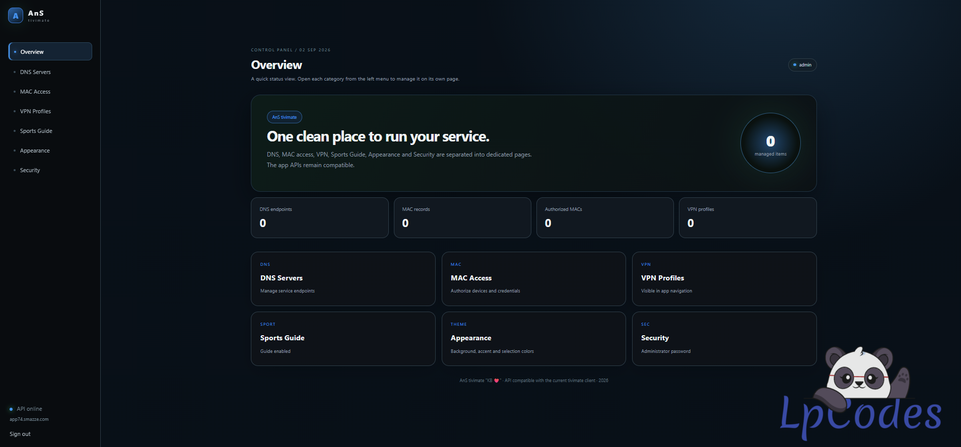Click the API online status text
Image resolution: width=961 pixels, height=447 pixels.
point(29,409)
